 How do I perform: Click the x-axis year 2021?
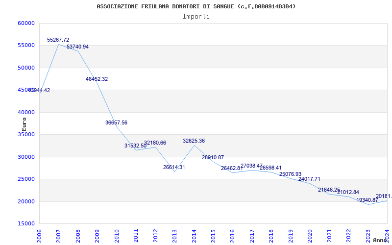point(329,236)
